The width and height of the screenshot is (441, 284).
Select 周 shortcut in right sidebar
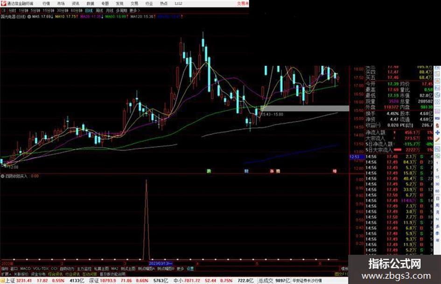[x=437, y=206]
